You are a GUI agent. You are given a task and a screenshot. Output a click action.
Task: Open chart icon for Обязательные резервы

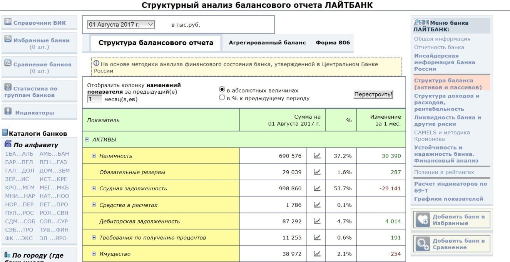[317, 172]
